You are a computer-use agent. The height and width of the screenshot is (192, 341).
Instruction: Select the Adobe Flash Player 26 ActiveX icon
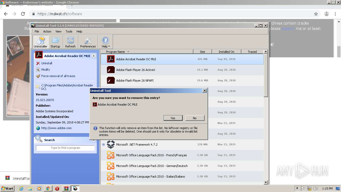pyautogui.click(x=111, y=70)
